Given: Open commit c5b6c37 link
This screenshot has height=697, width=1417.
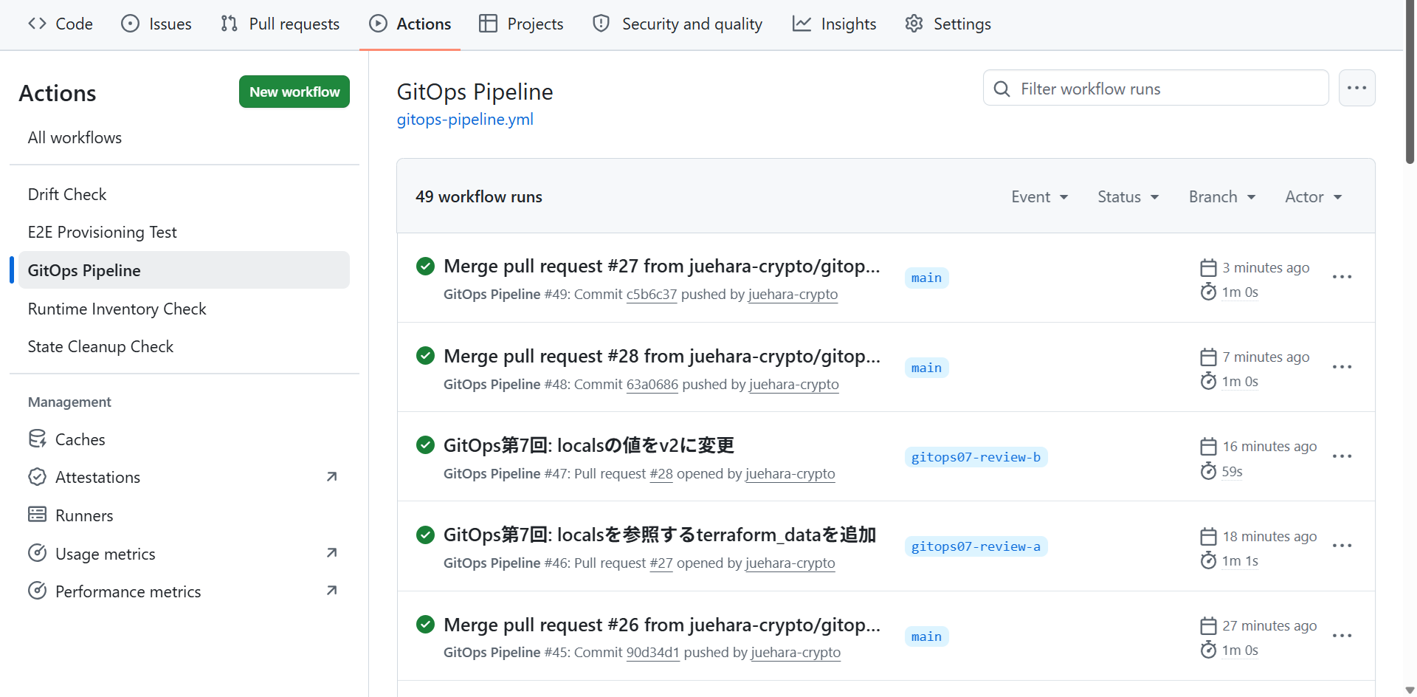Looking at the screenshot, I should tap(652, 295).
